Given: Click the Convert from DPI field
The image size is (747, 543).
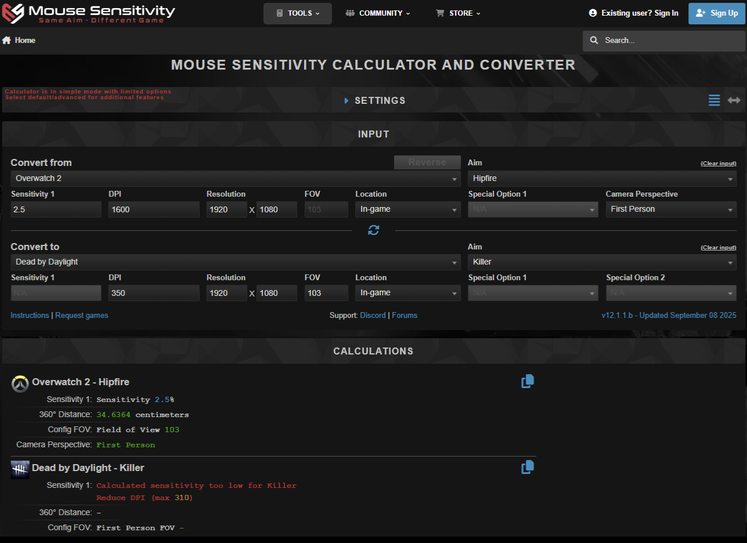Looking at the screenshot, I should (x=154, y=209).
